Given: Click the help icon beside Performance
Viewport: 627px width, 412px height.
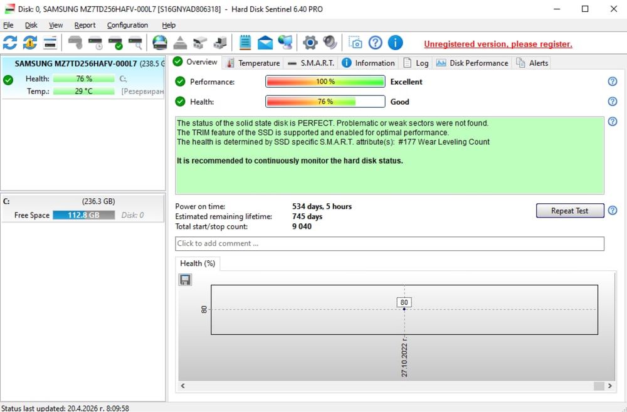Looking at the screenshot, I should 612,82.
